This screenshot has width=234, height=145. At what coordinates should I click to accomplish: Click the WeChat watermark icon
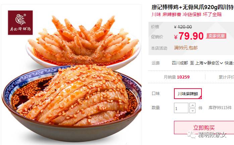coord(191,135)
